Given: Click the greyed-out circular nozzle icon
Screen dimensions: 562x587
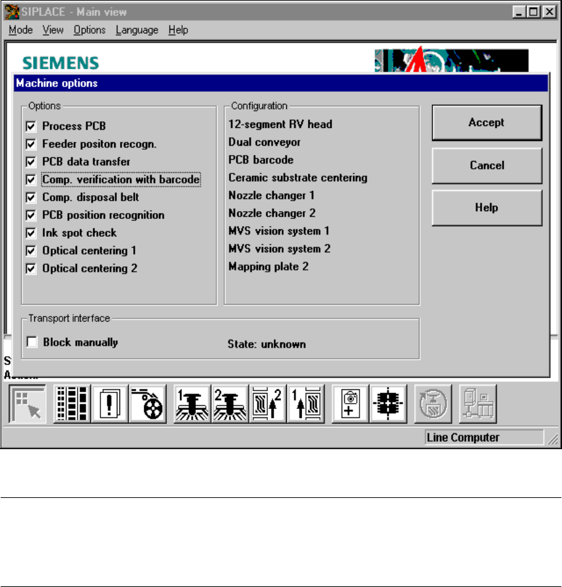Looking at the screenshot, I should [x=433, y=404].
